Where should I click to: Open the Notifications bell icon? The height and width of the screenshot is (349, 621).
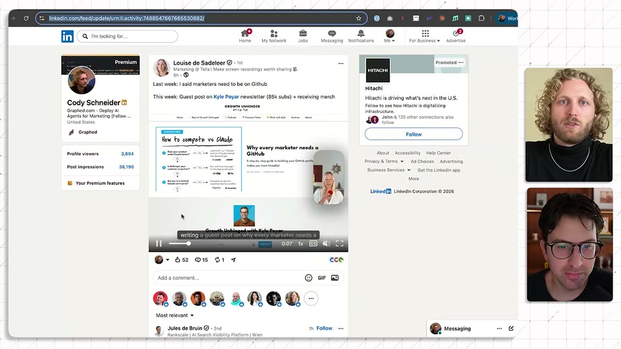click(x=361, y=34)
